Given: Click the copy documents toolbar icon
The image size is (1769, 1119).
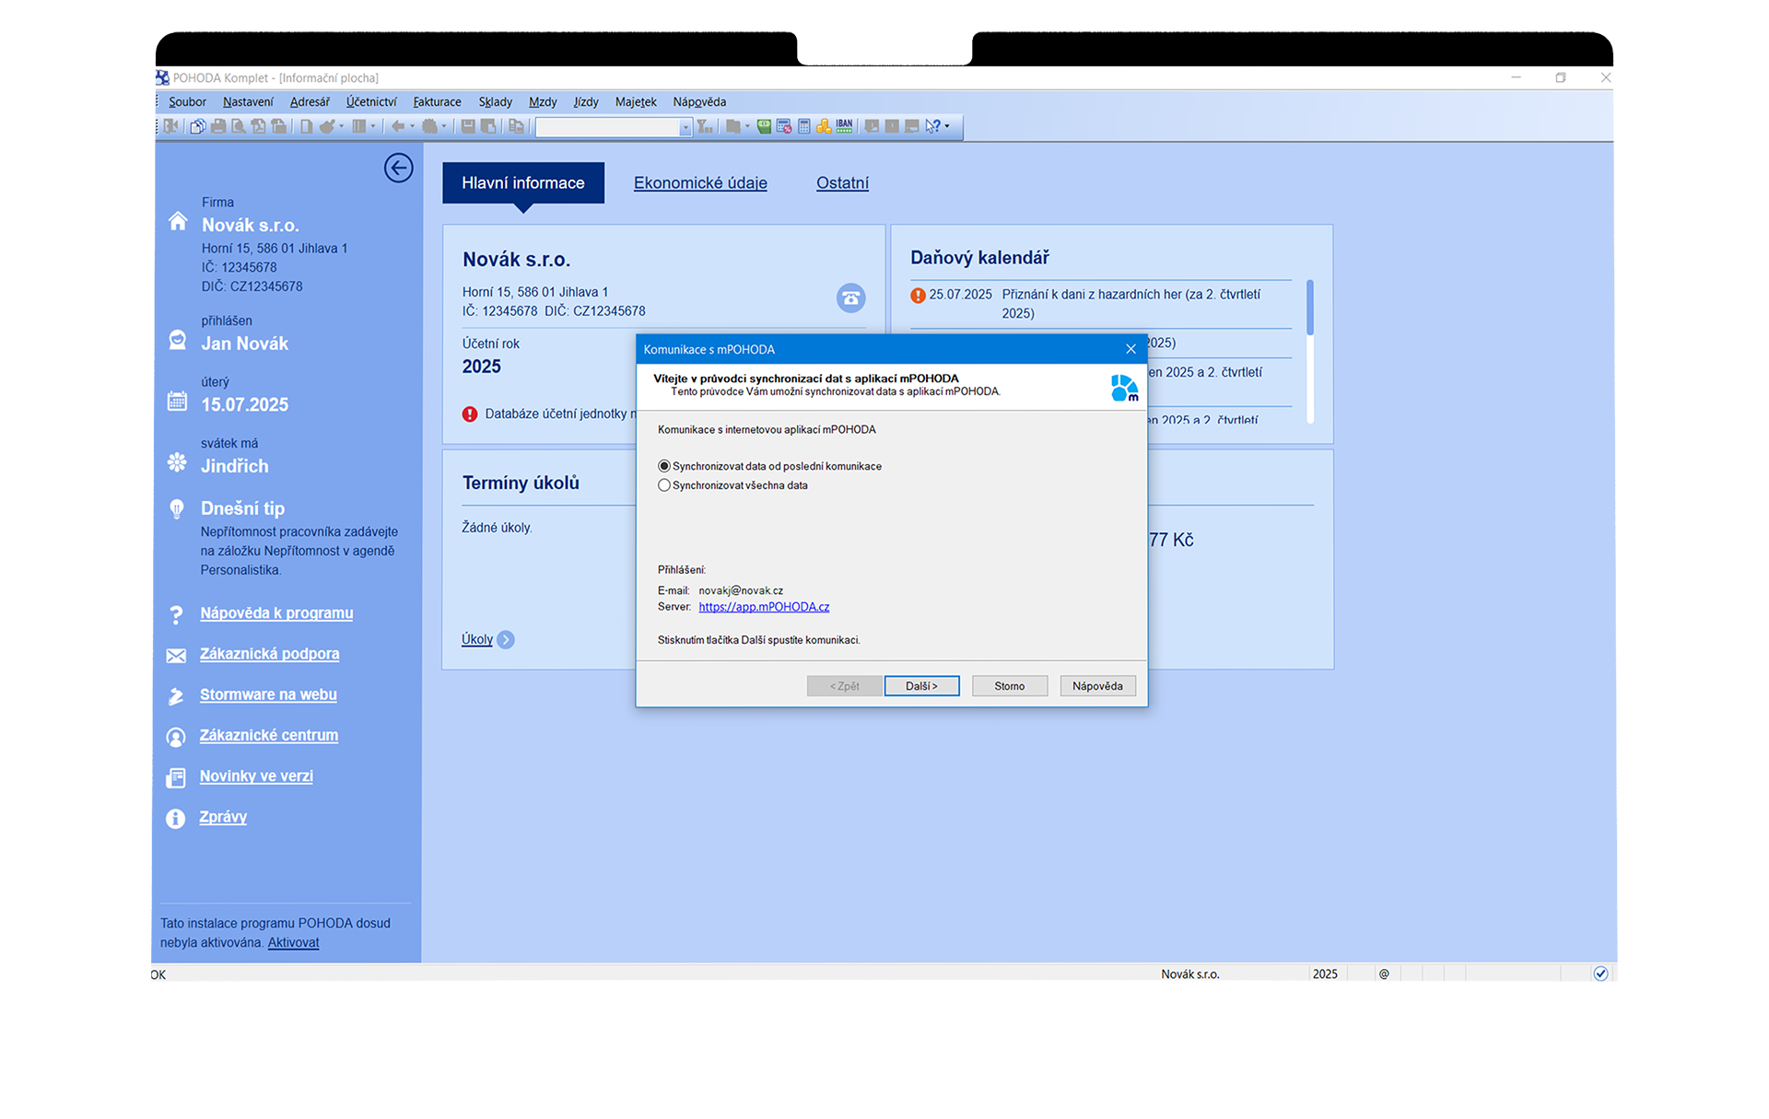Looking at the screenshot, I should pyautogui.click(x=197, y=126).
